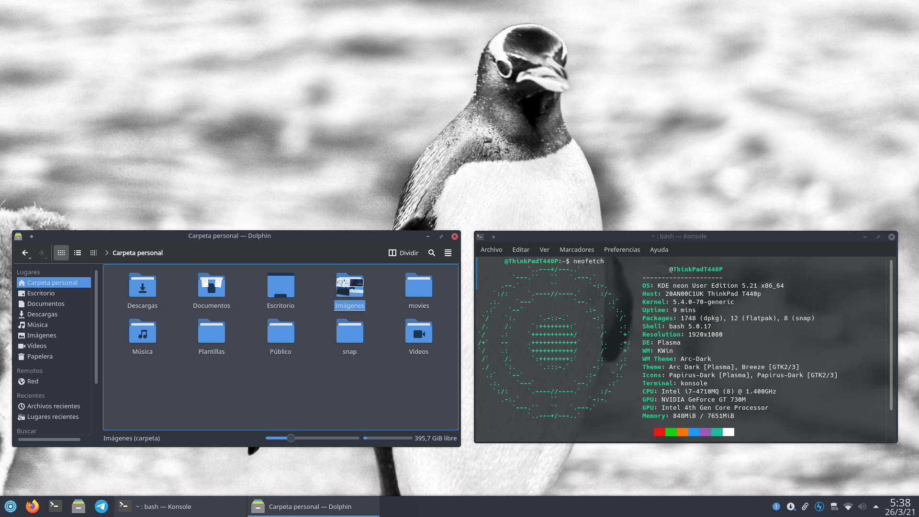Open Música in the Lugares sidebar
This screenshot has width=919, height=517.
pyautogui.click(x=54, y=325)
